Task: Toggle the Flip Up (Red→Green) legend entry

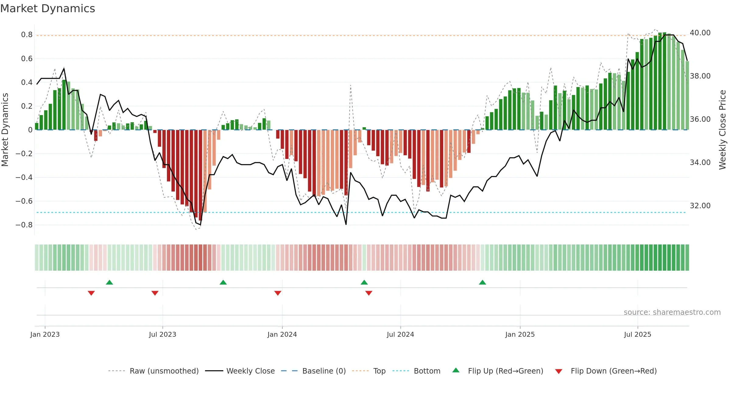Action: click(x=498, y=371)
